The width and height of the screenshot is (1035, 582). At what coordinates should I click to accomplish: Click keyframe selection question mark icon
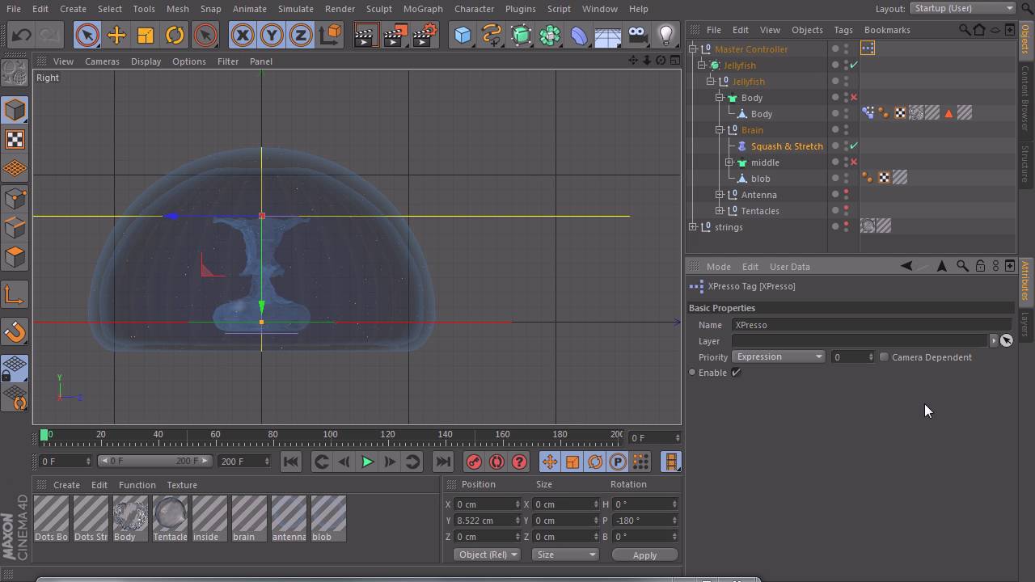coord(520,462)
